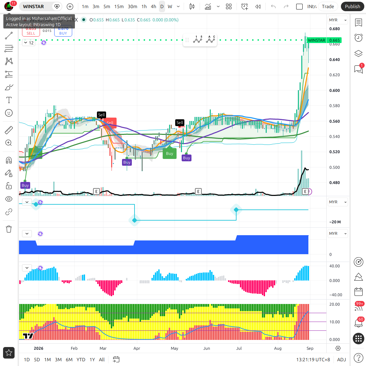Open the news feed icon with 99+
Screen dimensions: 366x366
[358, 307]
